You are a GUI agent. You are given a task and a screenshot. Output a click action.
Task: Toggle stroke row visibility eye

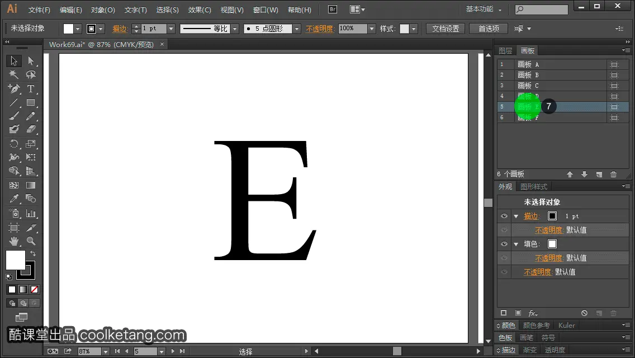(504, 216)
